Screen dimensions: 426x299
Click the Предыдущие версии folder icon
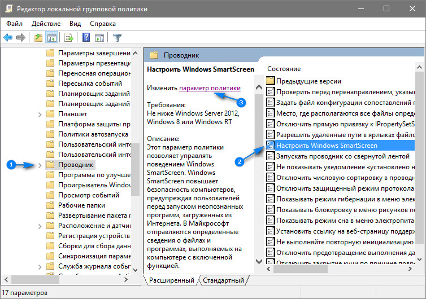pyautogui.click(x=270, y=81)
